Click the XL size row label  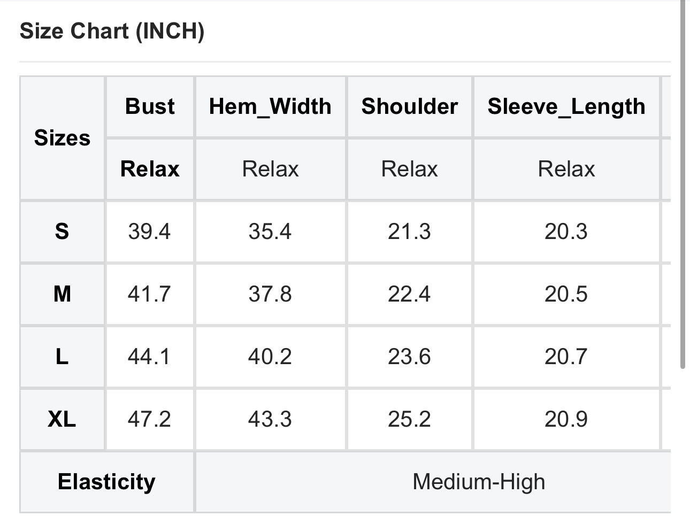tap(62, 419)
